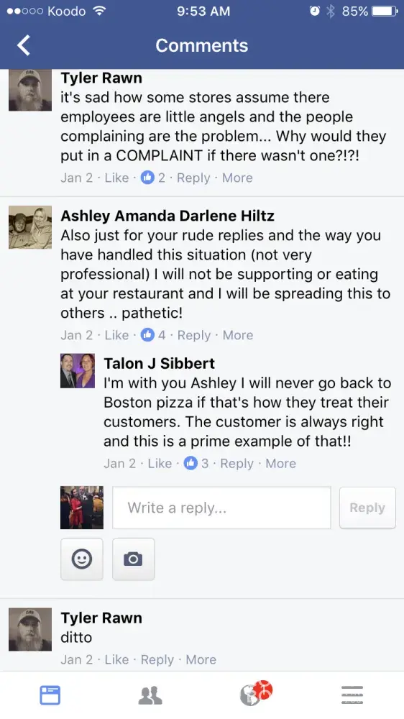The image size is (404, 719).
Task: Like Tyler Rawn's ditto comment
Action: click(116, 659)
